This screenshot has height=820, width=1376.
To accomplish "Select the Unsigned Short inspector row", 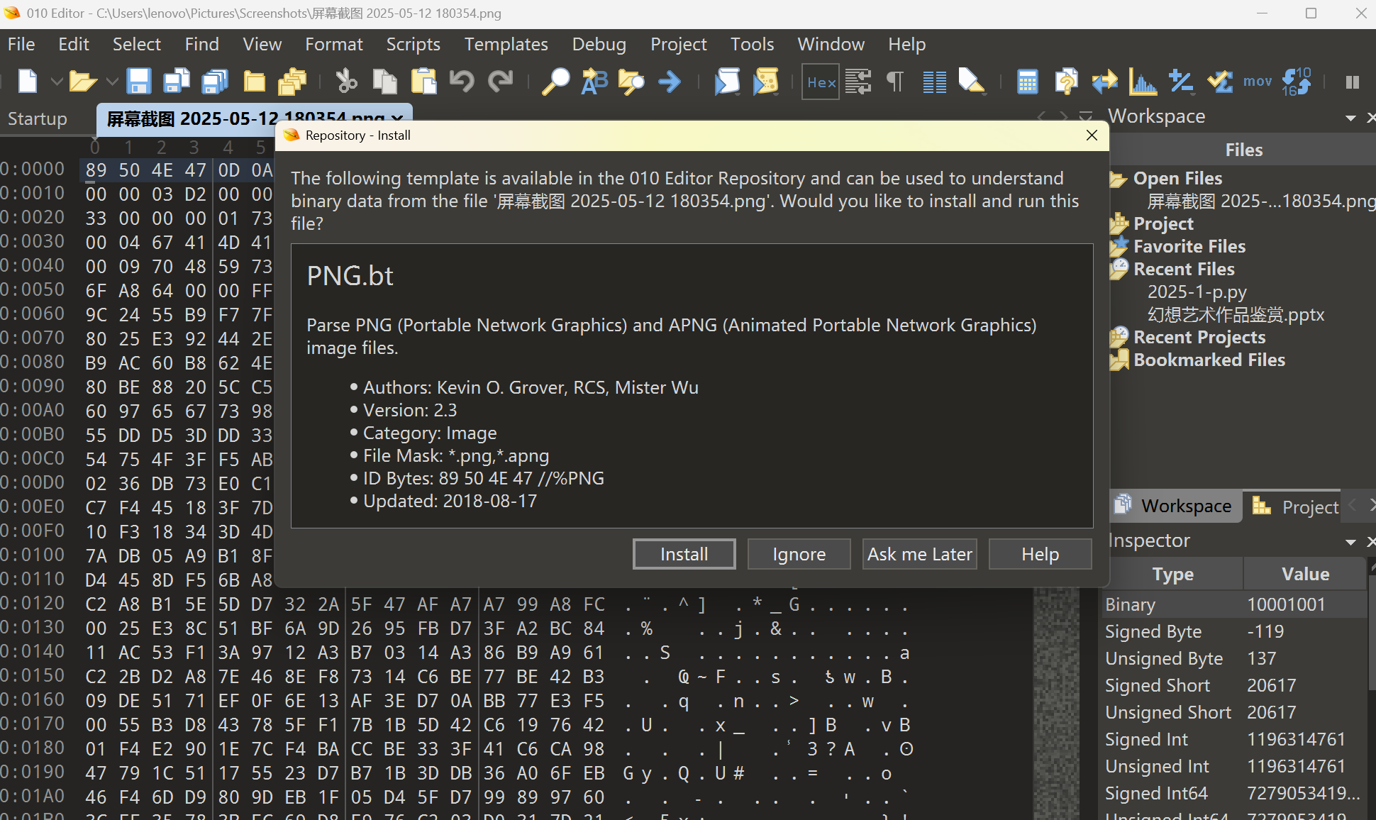I will point(1234,712).
